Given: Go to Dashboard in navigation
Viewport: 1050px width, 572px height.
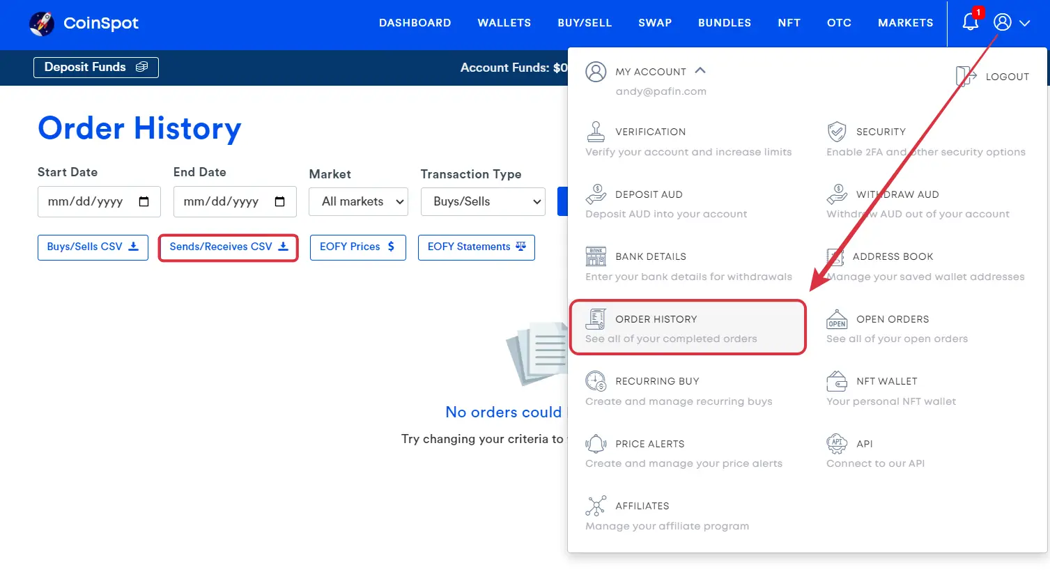Looking at the screenshot, I should coord(415,23).
